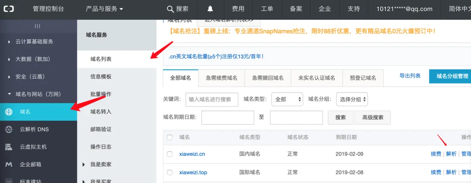This screenshot has width=471, height=183.
Task: Open .cn英文域名批量 promotion link
Action: point(216,56)
